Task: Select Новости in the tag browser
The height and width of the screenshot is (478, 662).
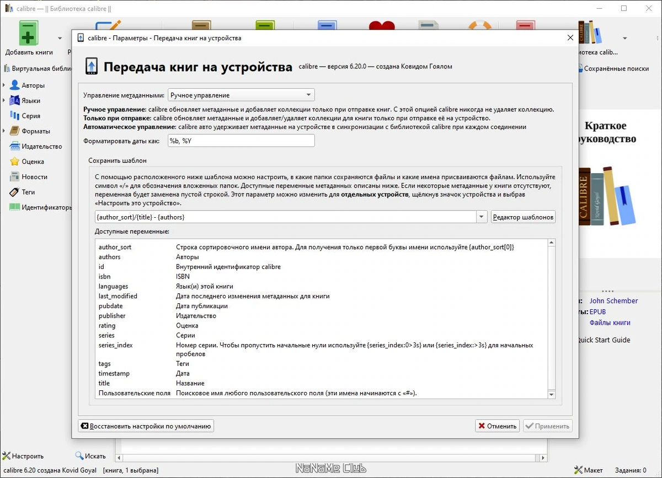Action: click(34, 177)
